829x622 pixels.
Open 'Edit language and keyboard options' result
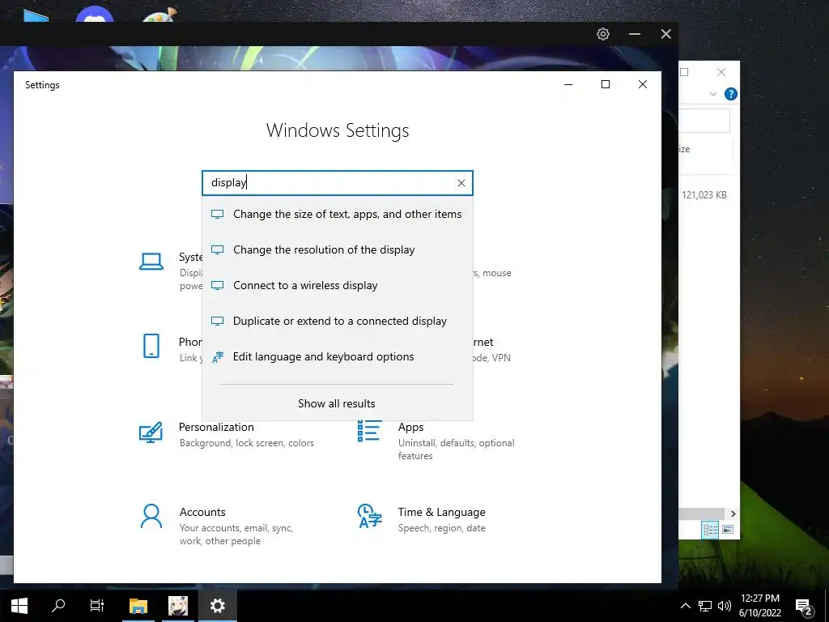338,356
